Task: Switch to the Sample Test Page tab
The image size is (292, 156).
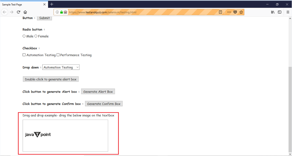Action: [x=23, y=4]
